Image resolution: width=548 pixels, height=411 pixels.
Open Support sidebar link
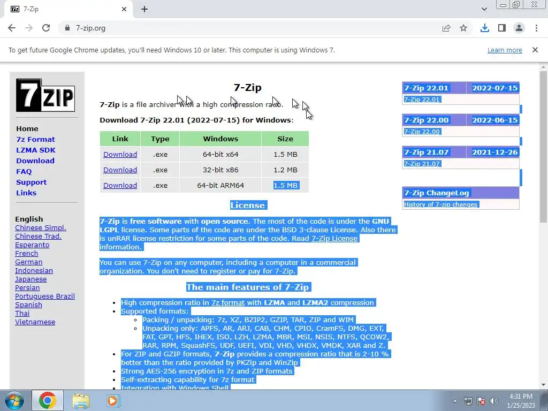coord(31,182)
